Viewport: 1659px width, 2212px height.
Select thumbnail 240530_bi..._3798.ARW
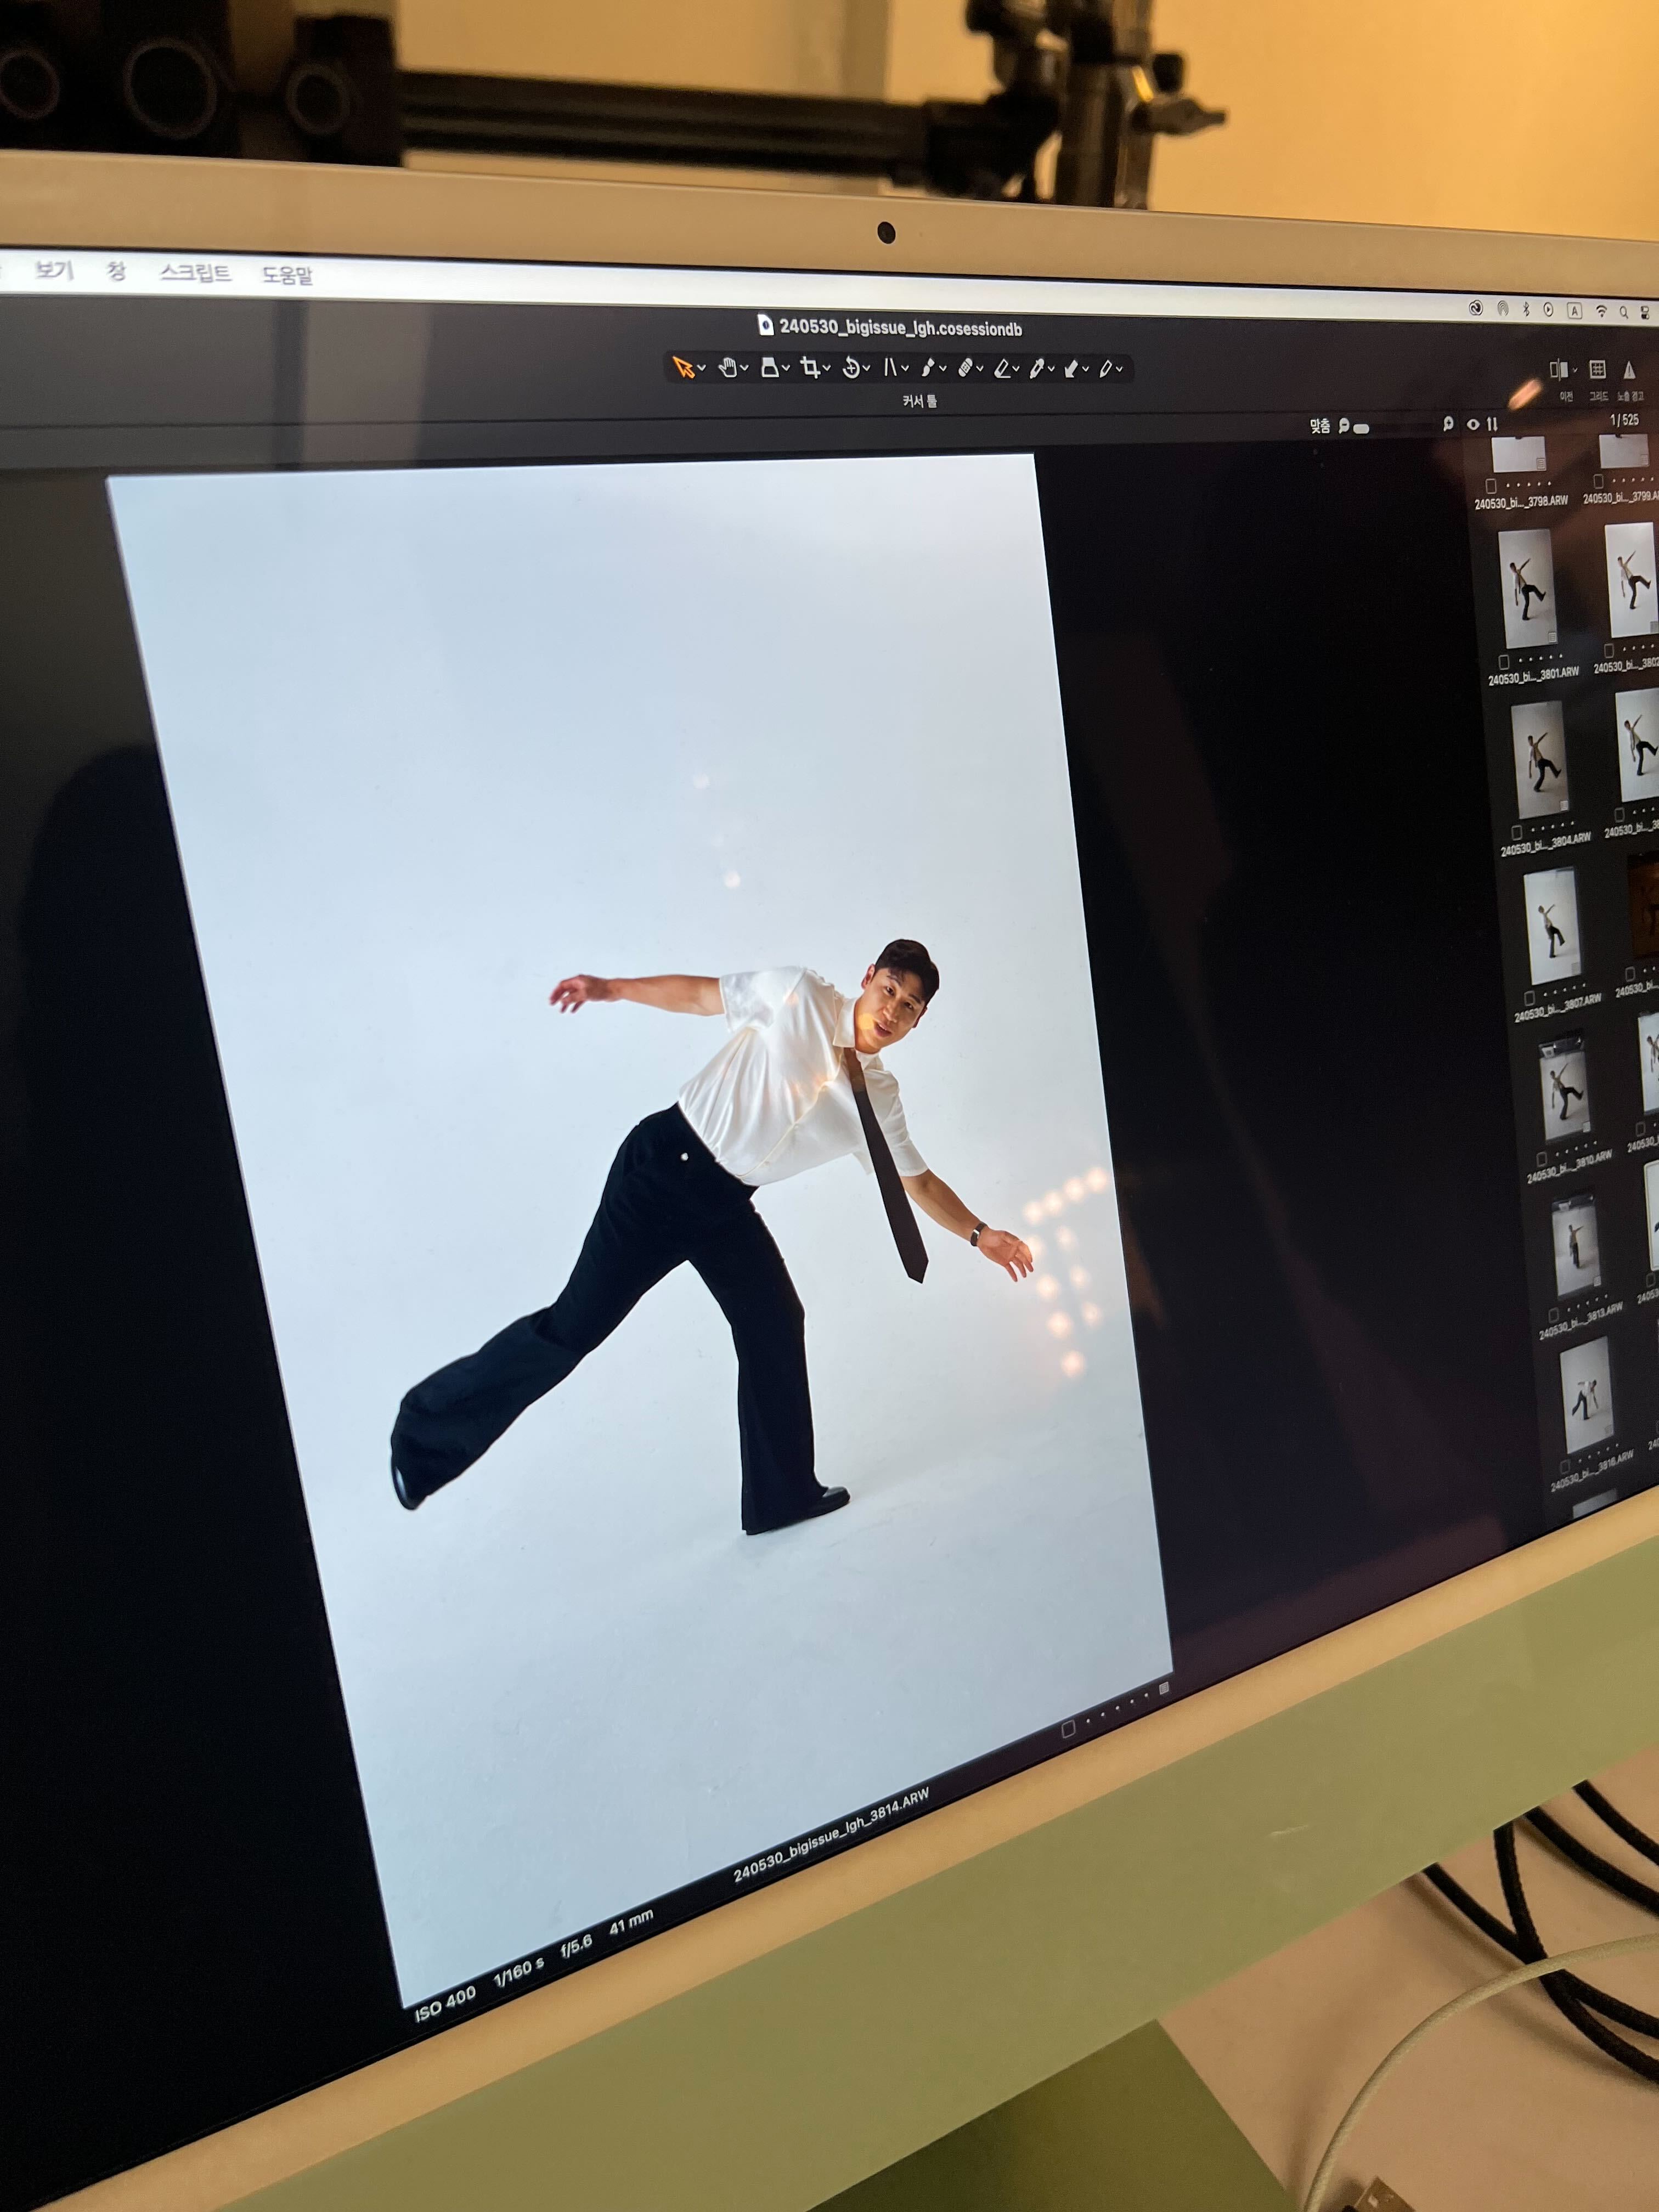tap(1518, 455)
